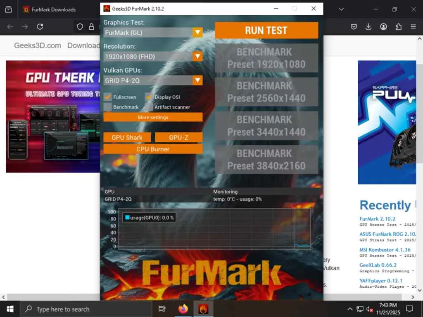423x317 pixels.
Task: Expand the Vulkan GPUs dropdown arrow
Action: point(197,80)
